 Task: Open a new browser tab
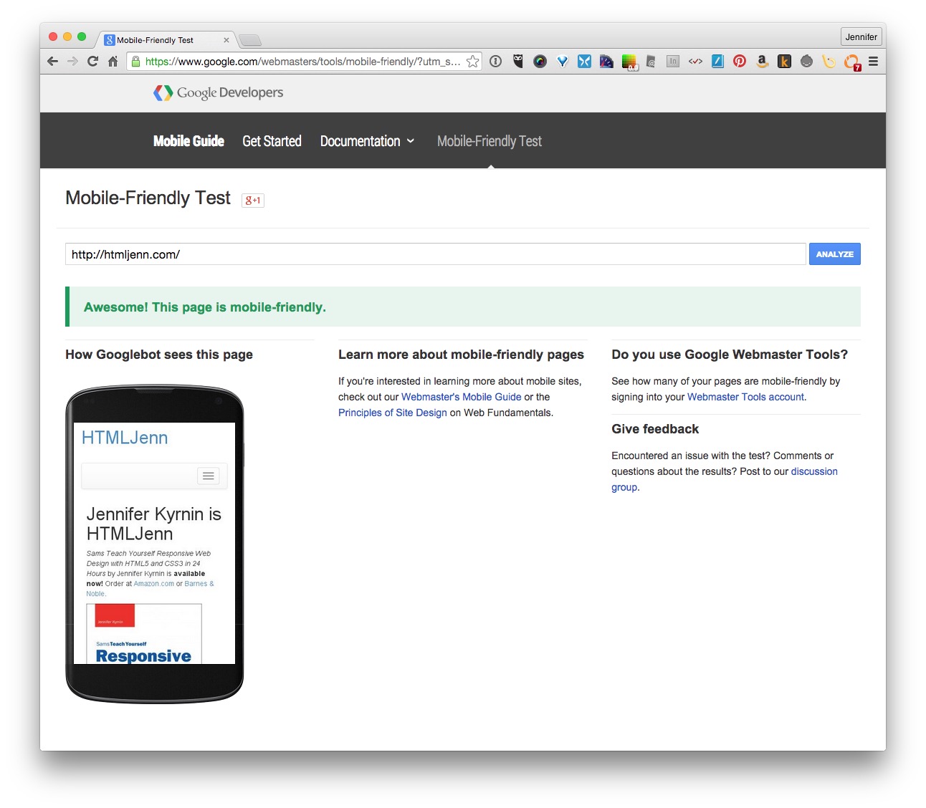(250, 40)
